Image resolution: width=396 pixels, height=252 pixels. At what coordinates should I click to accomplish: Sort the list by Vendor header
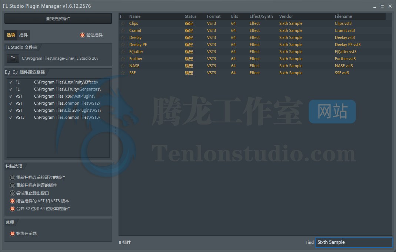coord(286,16)
